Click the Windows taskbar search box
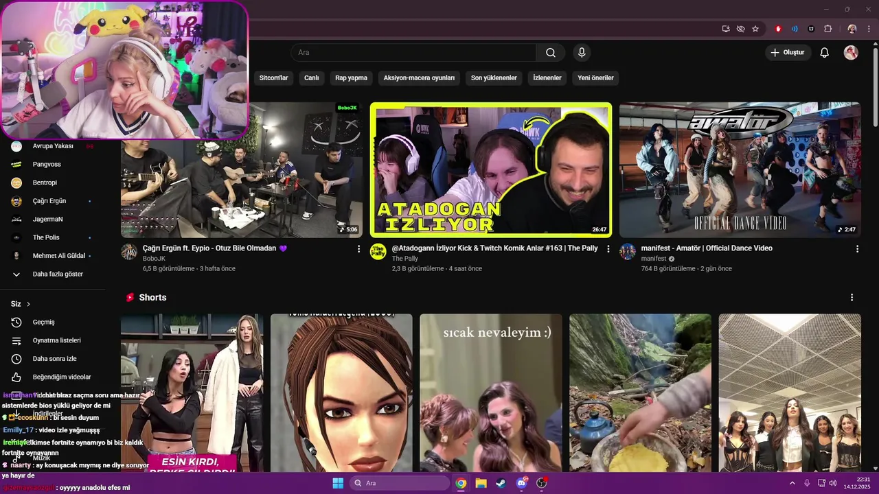Screen dimensions: 879x494 click(x=400, y=483)
